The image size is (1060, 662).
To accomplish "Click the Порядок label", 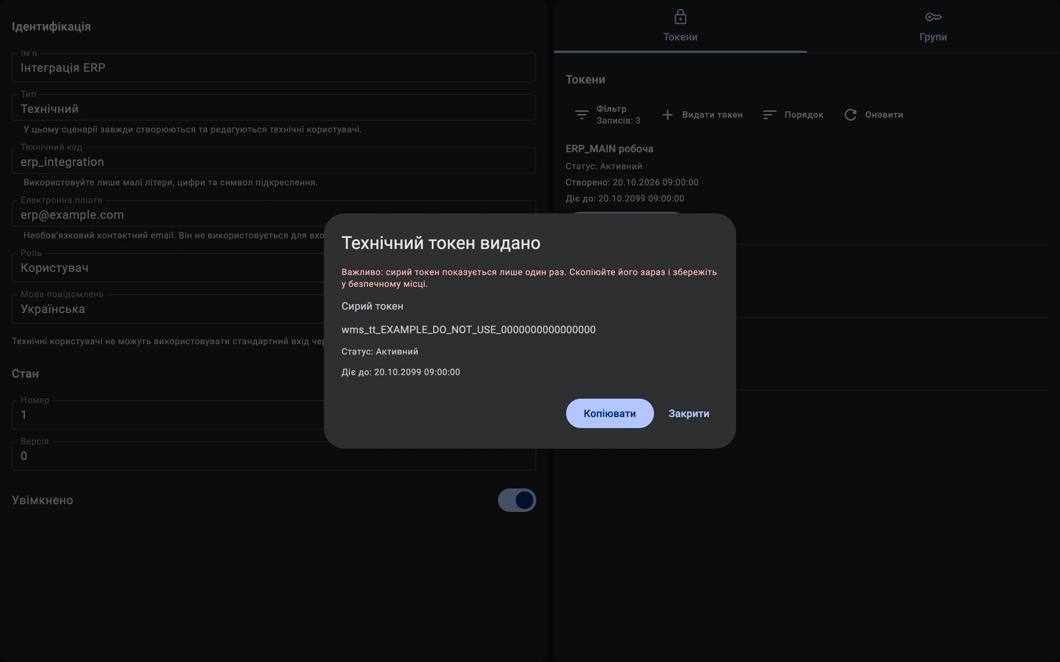I will tap(804, 115).
